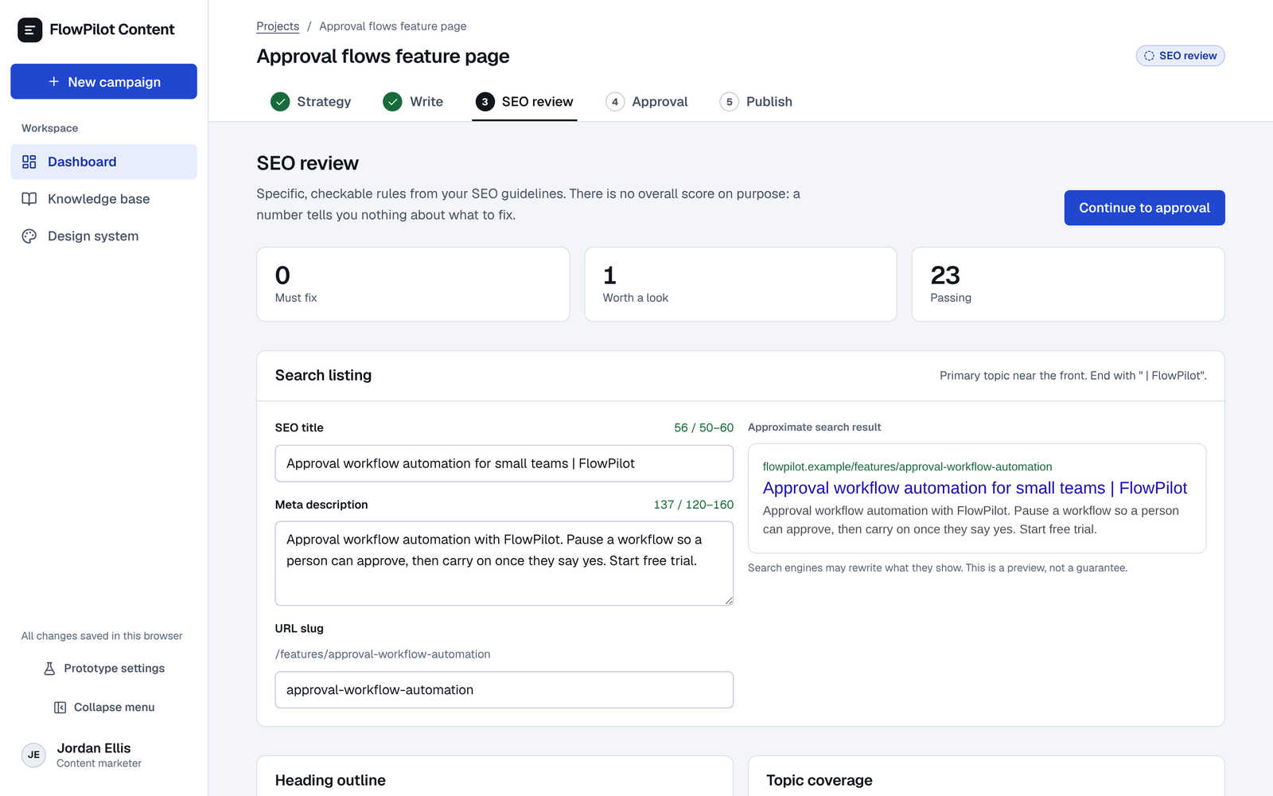Click the plus icon in New campaign
This screenshot has height=796, width=1273.
[54, 81]
